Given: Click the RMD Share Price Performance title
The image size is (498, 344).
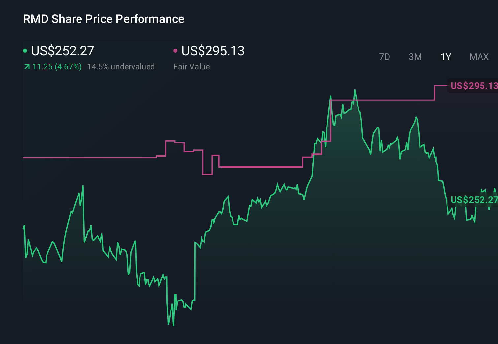Looking at the screenshot, I should click(104, 19).
